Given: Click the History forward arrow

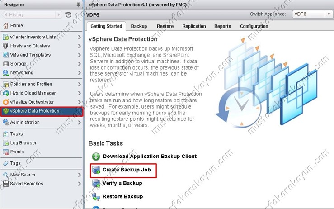Looking at the screenshot, I should coord(58,15).
